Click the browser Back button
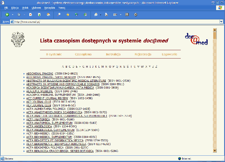Screen dimensions: 225x162 click(x=7, y=15)
